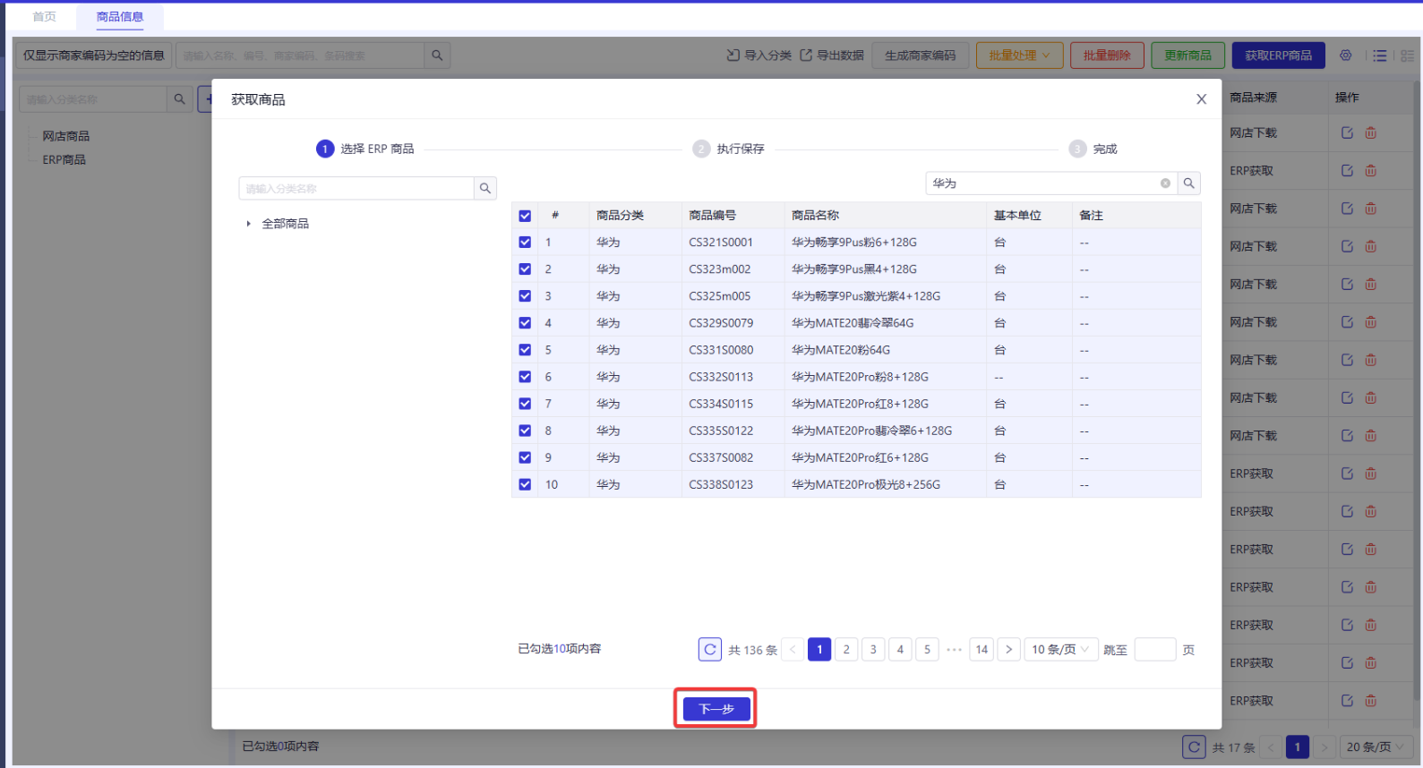
Task: Click the category search magnifier in dialog
Action: pos(484,189)
